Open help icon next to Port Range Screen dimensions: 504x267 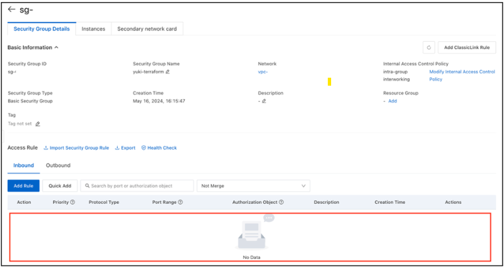(180, 202)
